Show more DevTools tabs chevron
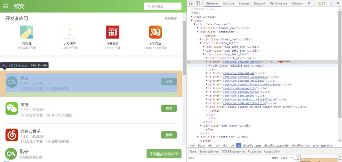 (x=309, y=3)
